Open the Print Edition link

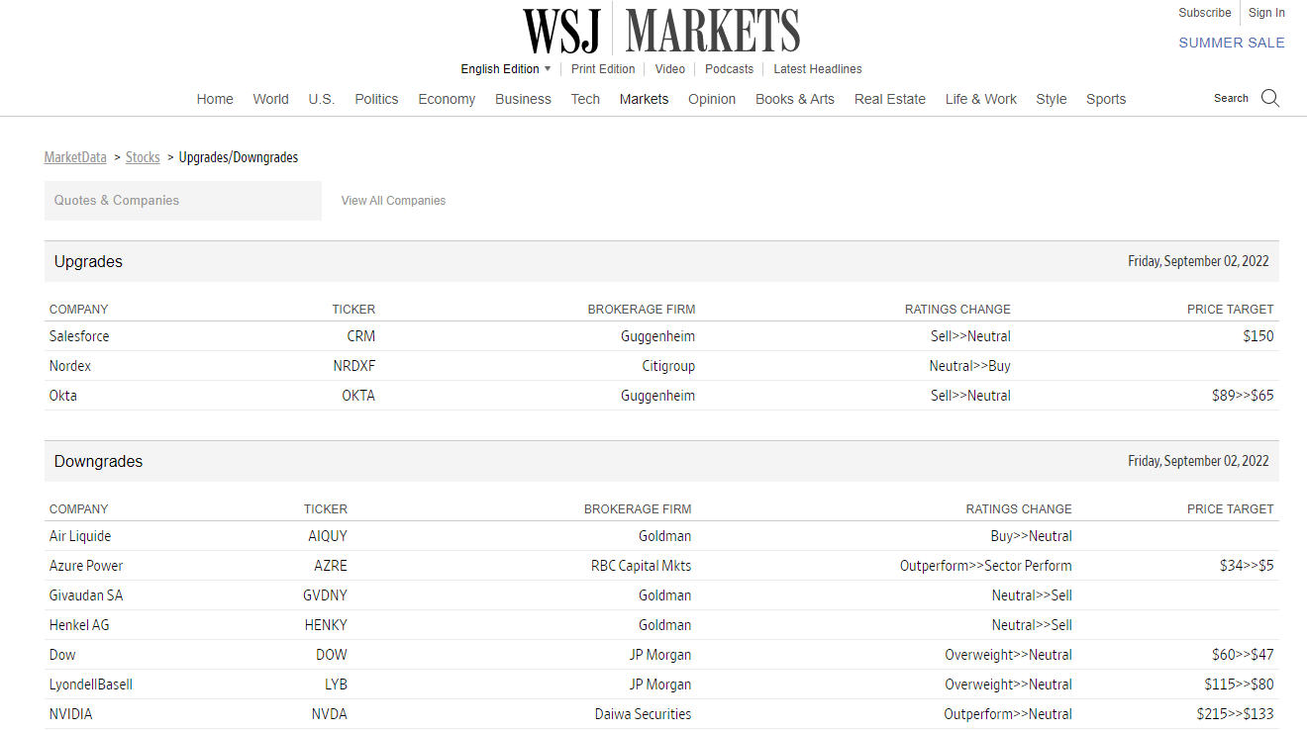pos(603,69)
